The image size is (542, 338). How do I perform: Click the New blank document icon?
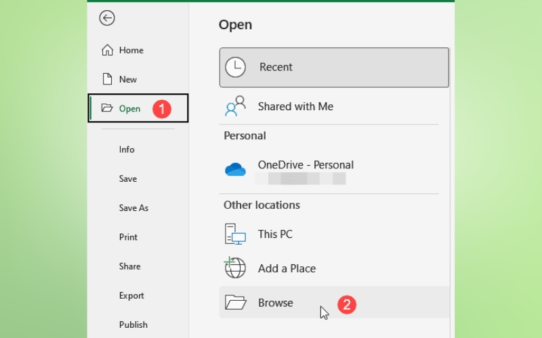pos(107,79)
